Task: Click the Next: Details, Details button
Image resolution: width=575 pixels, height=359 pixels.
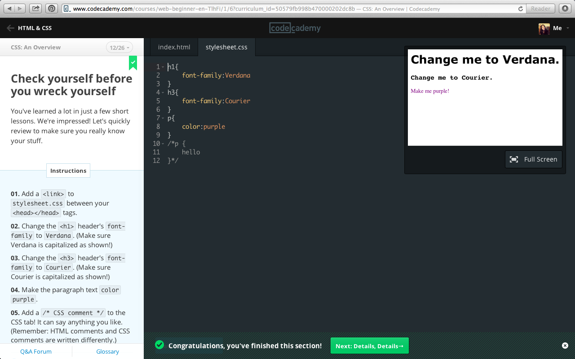Action: coord(369,346)
